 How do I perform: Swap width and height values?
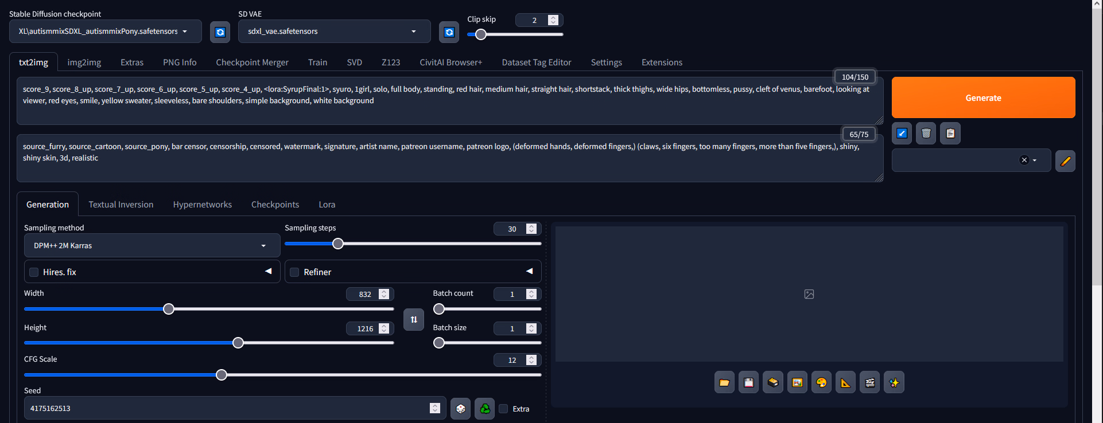(413, 319)
